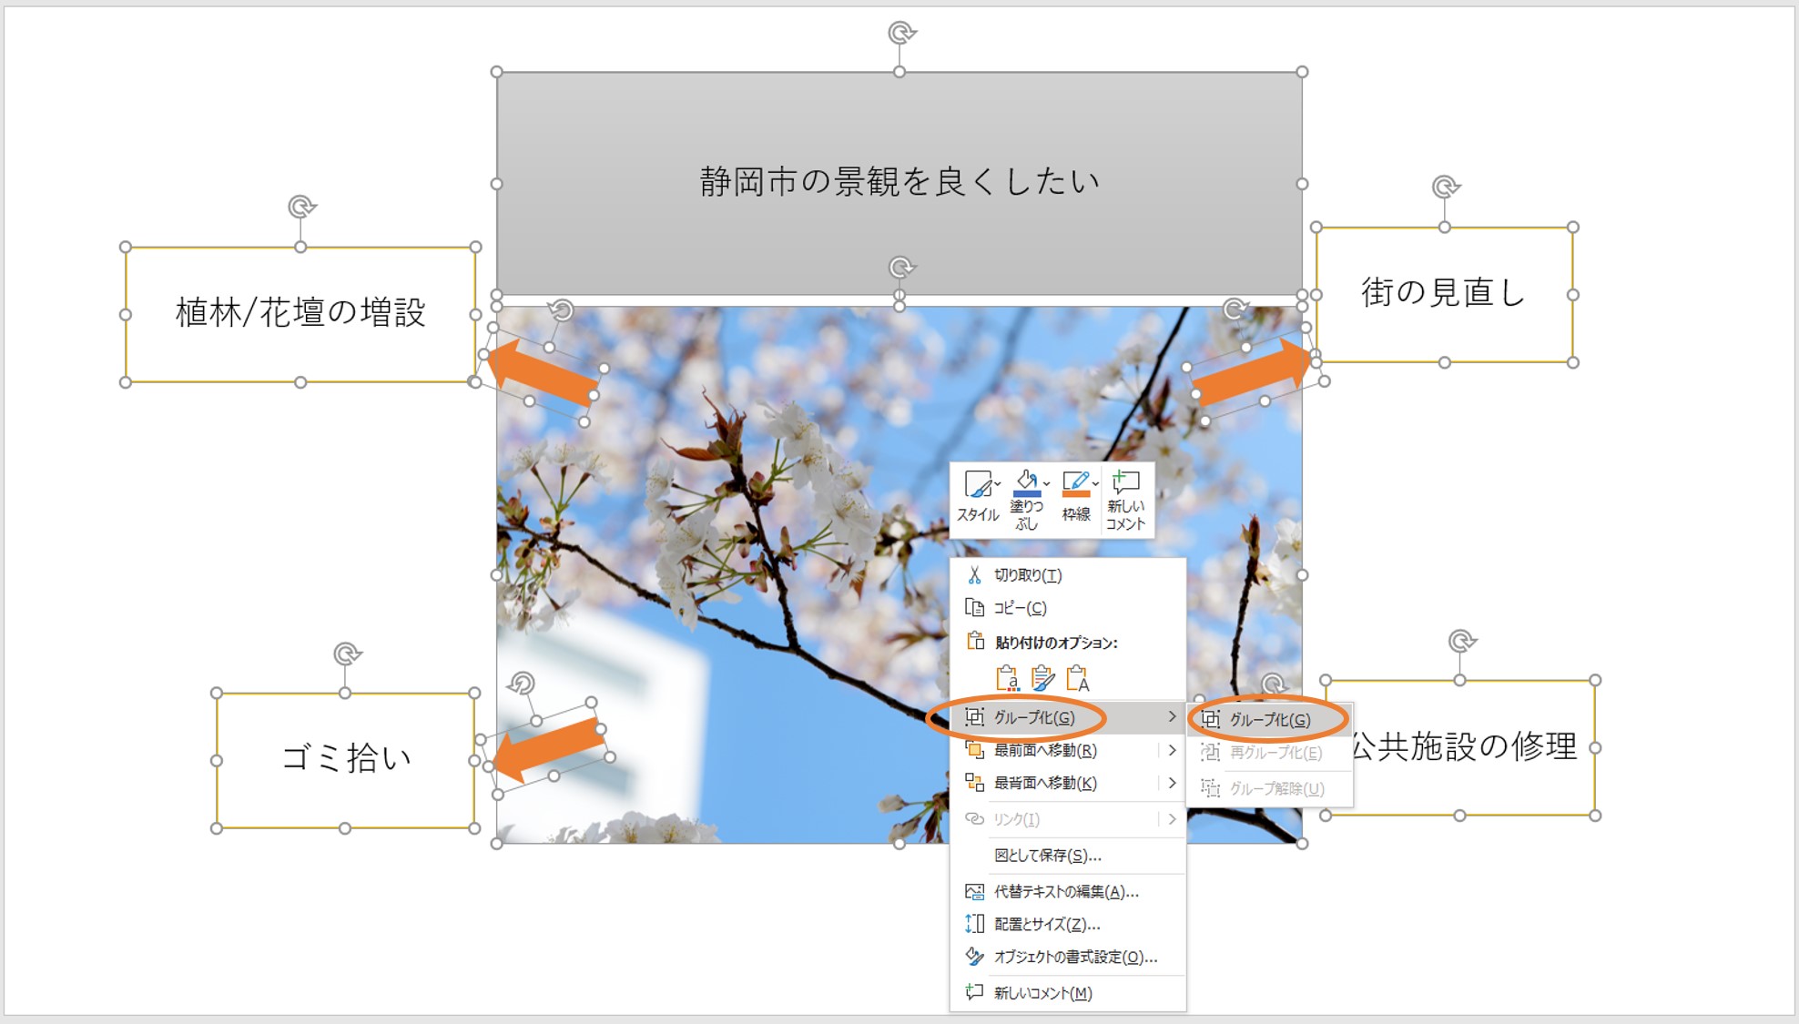Select the ゴミ拾い text box
This screenshot has height=1024, width=1799.
(345, 760)
